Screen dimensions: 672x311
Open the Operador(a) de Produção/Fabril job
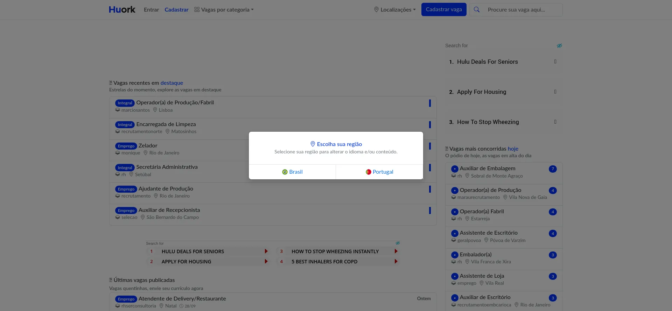pos(175,103)
